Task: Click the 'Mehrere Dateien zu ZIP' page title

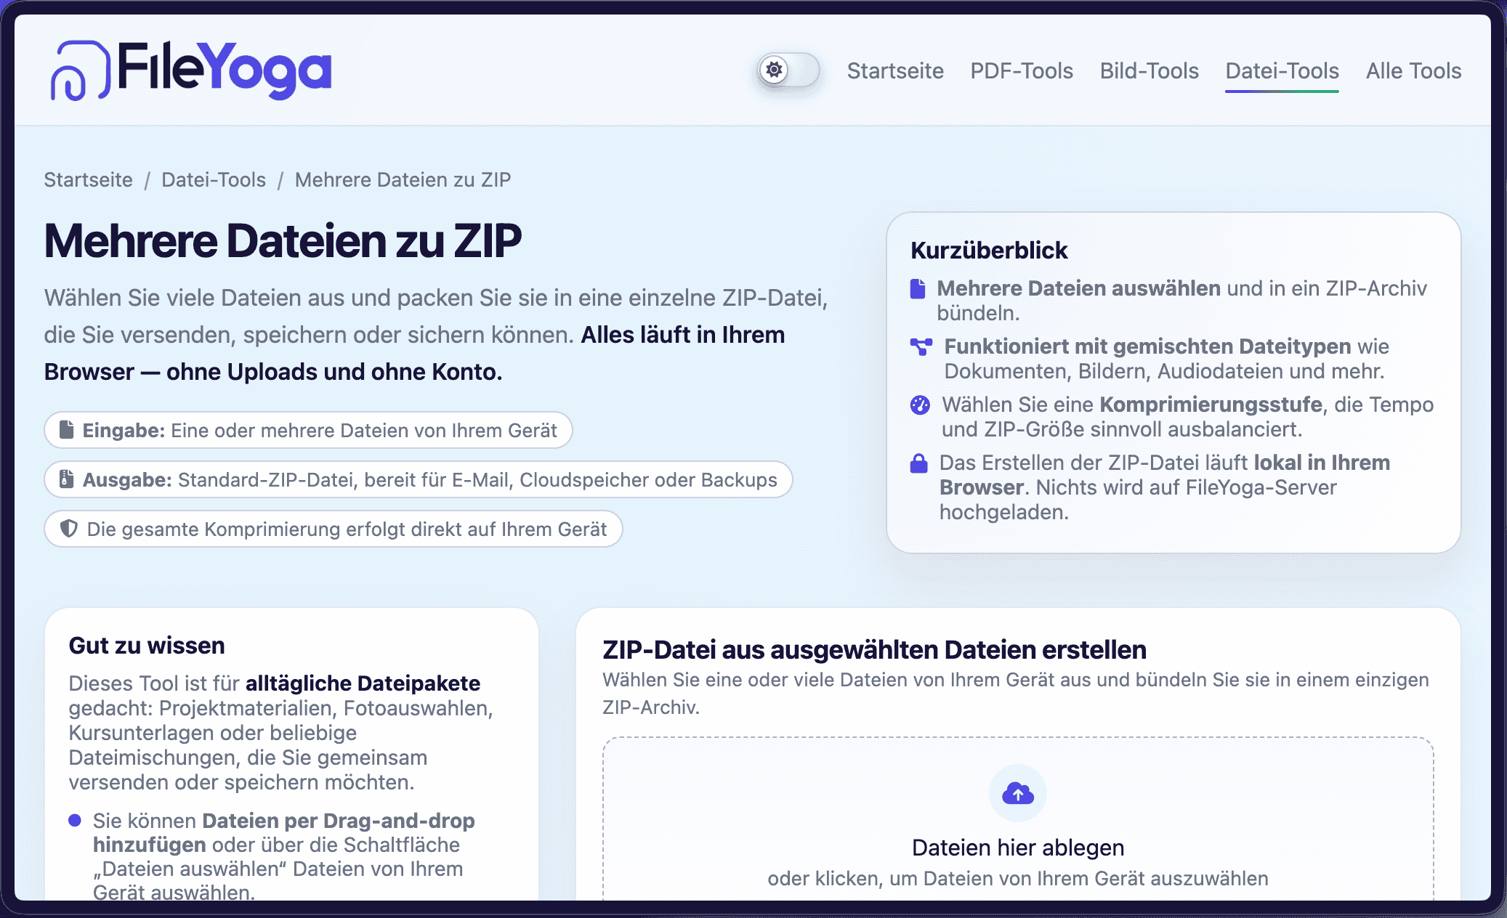Action: coord(283,241)
